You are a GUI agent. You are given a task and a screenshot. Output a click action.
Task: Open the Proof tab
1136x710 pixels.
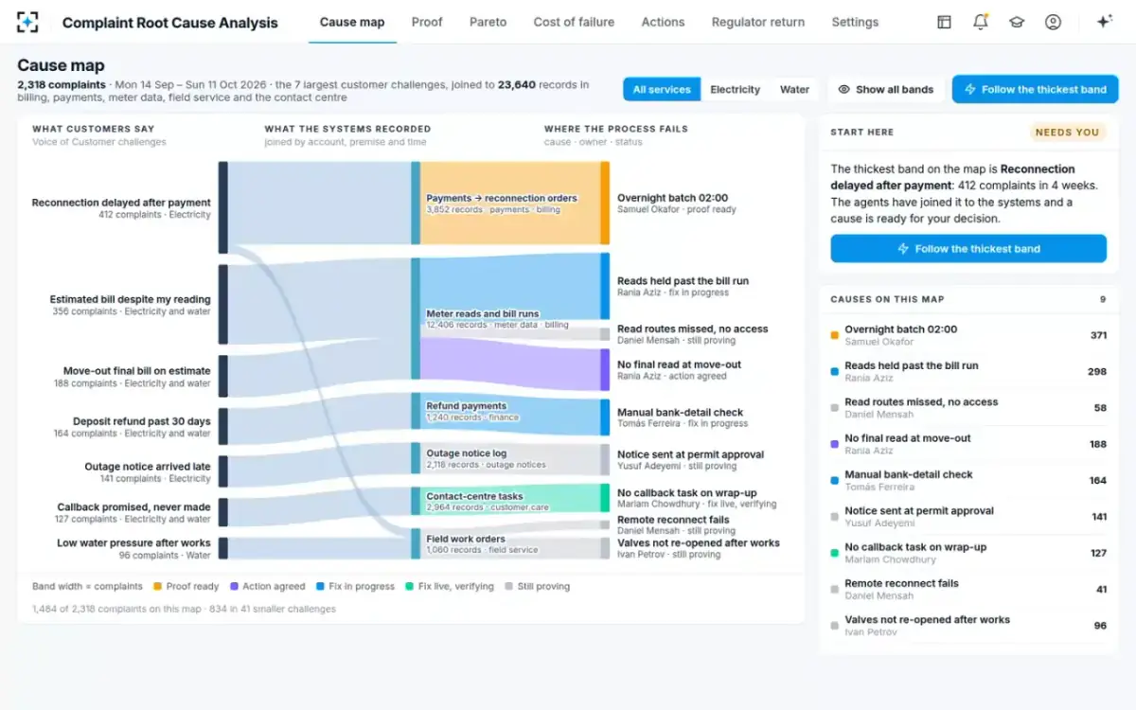(427, 22)
